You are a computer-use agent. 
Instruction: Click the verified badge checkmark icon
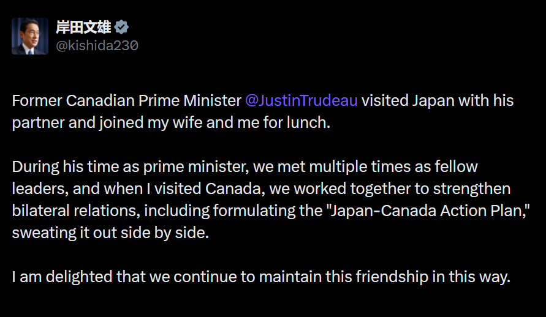pyautogui.click(x=122, y=28)
